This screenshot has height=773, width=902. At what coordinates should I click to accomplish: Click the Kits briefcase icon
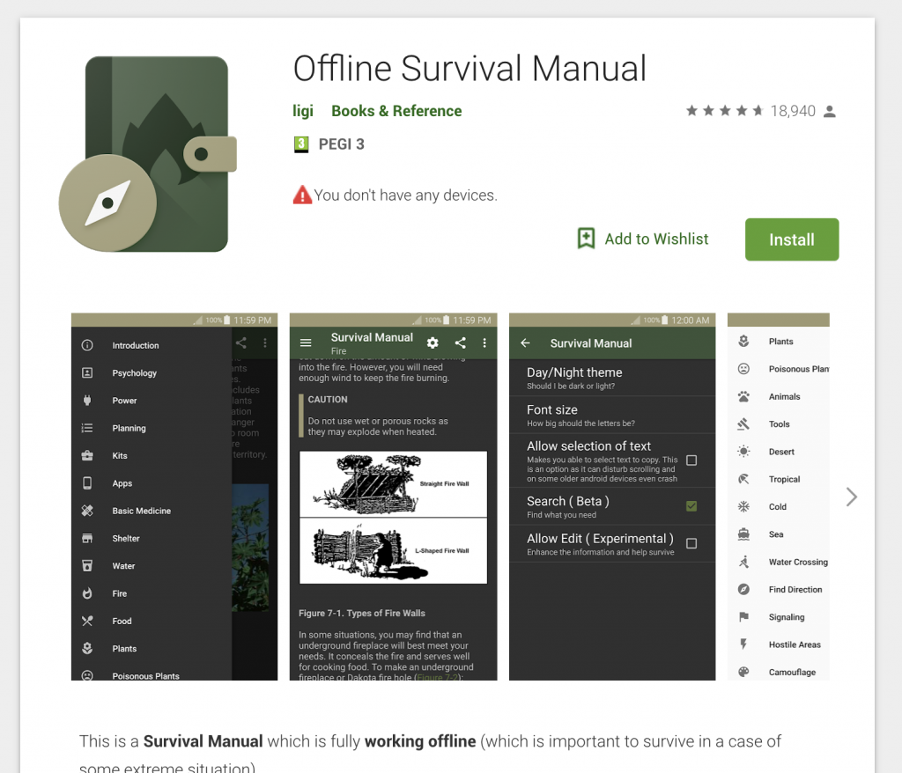click(x=87, y=455)
